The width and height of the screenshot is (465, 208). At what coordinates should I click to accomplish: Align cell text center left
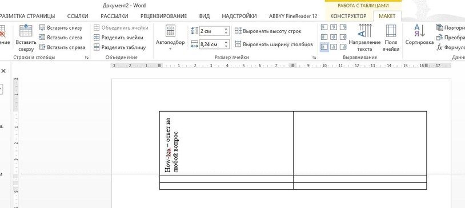(x=324, y=37)
